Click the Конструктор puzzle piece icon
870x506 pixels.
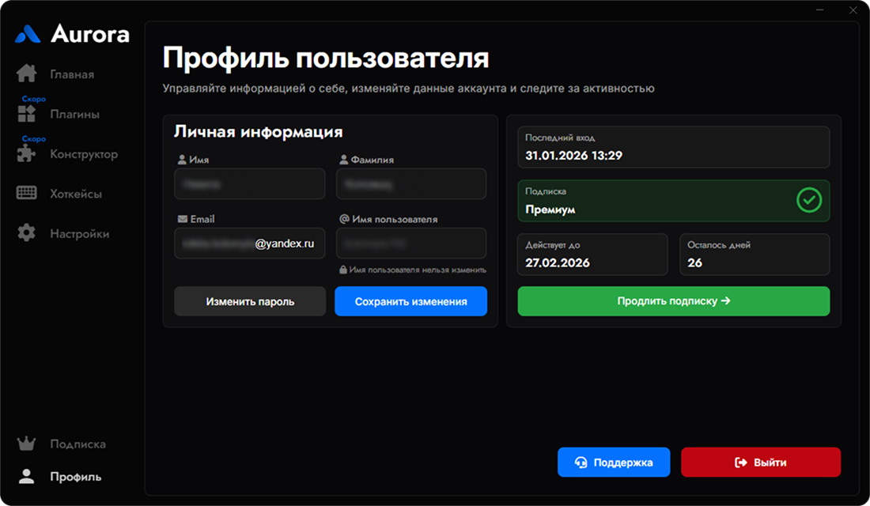27,154
